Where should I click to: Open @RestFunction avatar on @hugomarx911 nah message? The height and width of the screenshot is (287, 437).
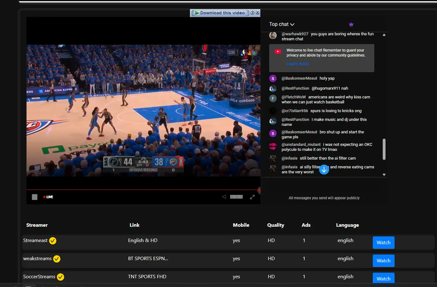pos(273,88)
